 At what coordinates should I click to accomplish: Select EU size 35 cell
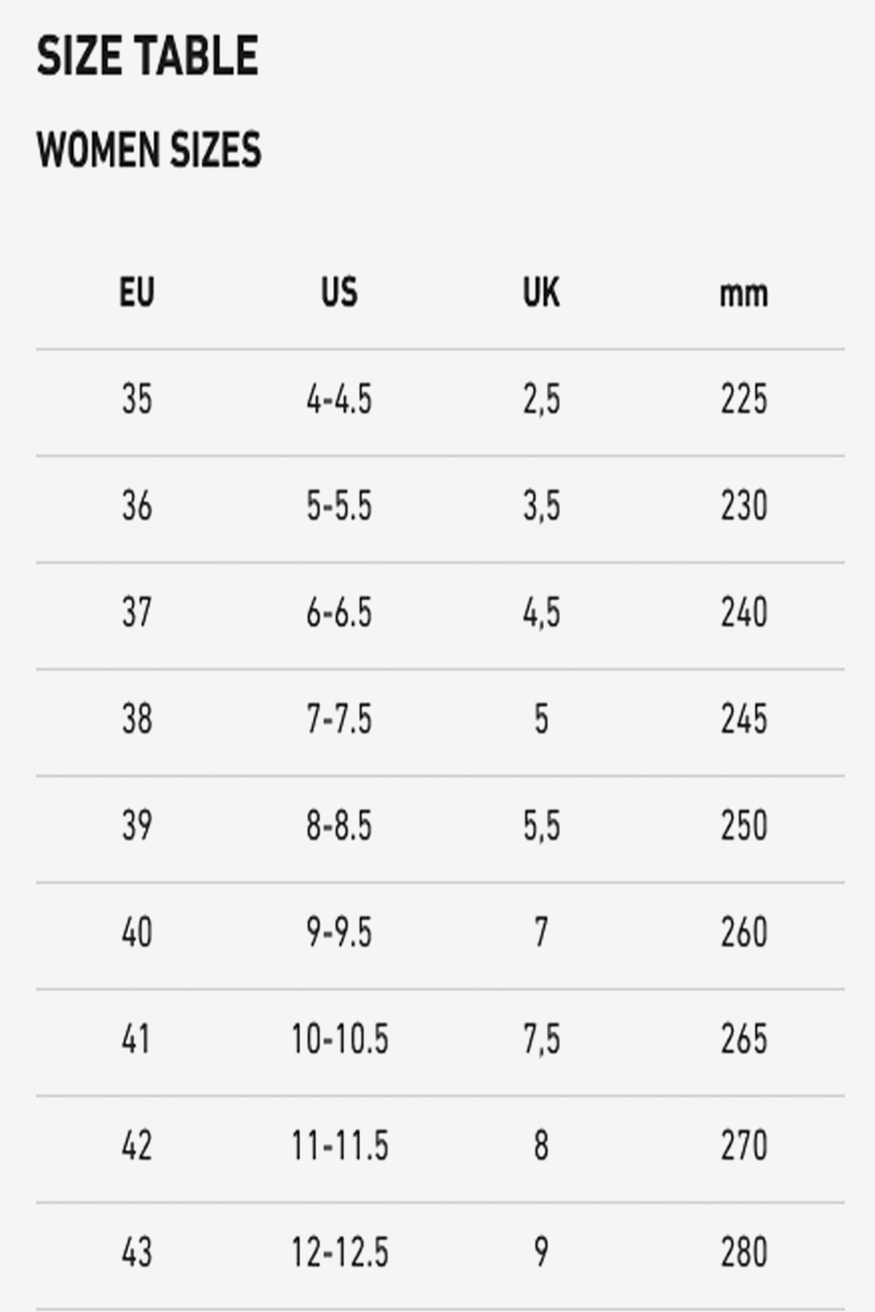click(x=137, y=399)
